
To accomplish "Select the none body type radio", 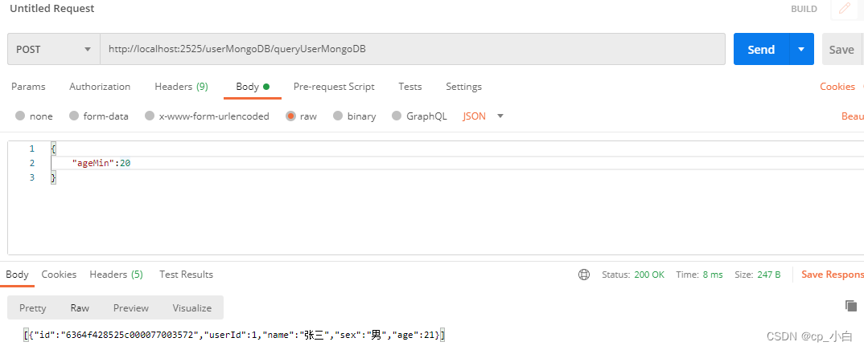I will click(x=20, y=116).
